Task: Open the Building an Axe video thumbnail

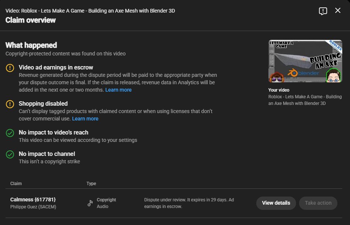Action: tap(305, 61)
